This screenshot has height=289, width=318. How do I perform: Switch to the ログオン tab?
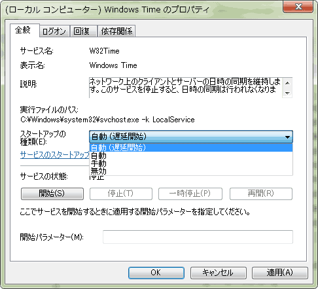click(x=54, y=31)
